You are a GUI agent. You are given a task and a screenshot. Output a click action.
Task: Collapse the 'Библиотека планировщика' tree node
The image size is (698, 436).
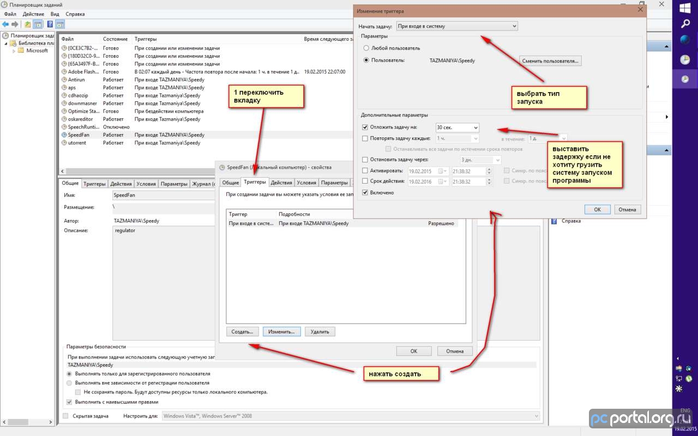pos(6,43)
